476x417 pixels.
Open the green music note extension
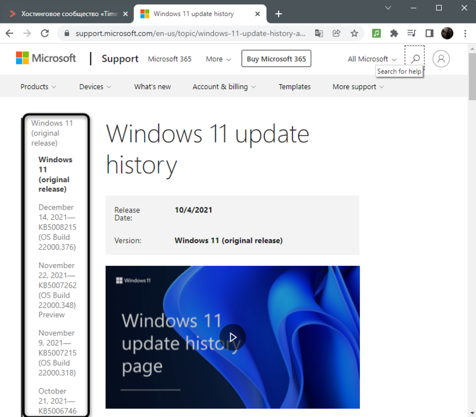pos(376,33)
